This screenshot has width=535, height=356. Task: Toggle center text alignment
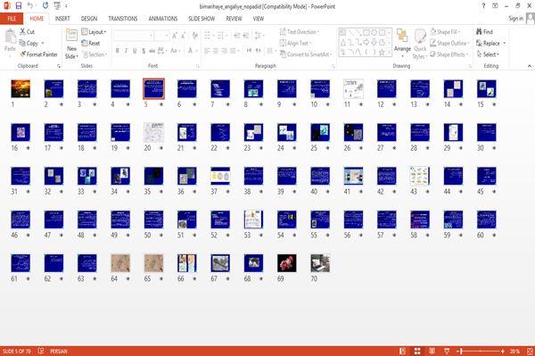[x=216, y=51]
